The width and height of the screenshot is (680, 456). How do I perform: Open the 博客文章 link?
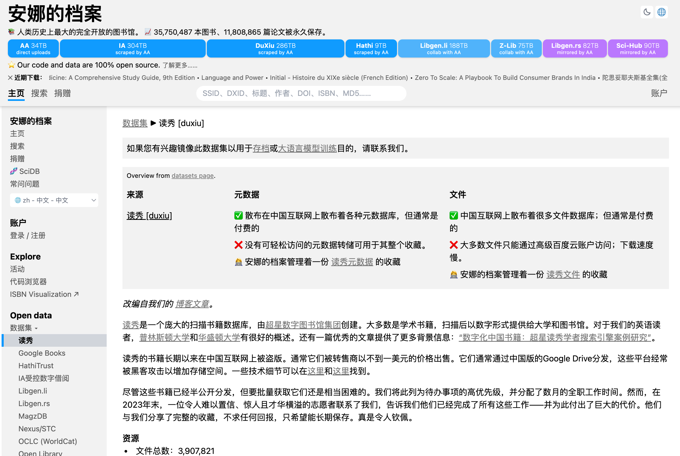192,304
